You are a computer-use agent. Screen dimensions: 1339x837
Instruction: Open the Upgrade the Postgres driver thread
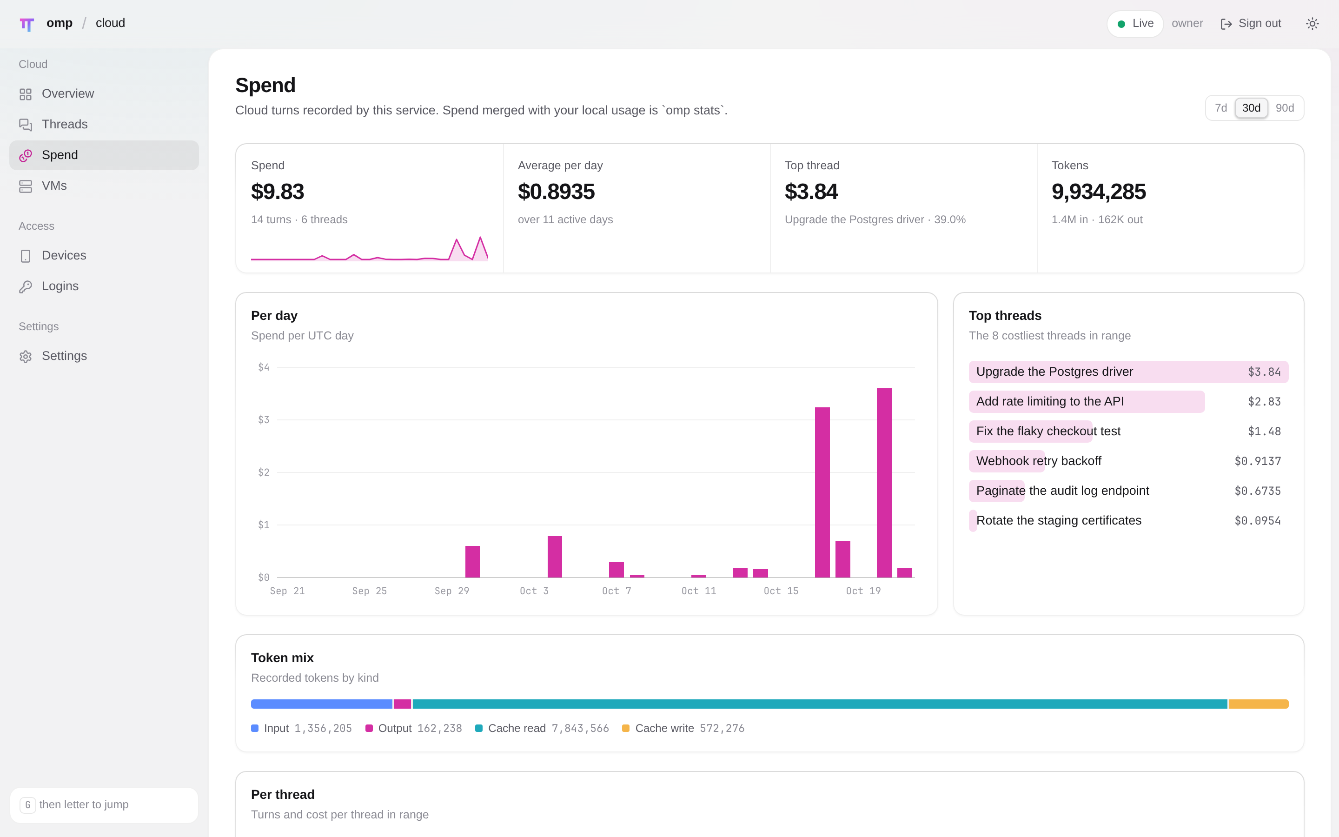1128,372
